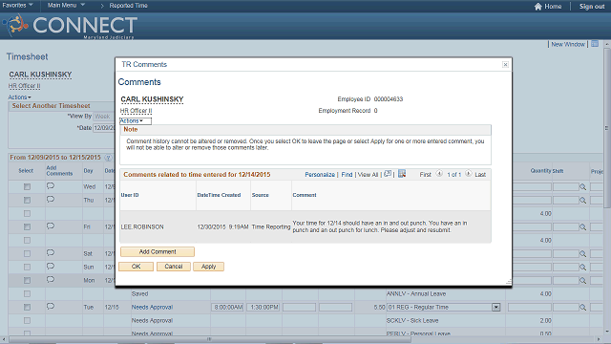Click lookup magnifier in Fri row

583,227
